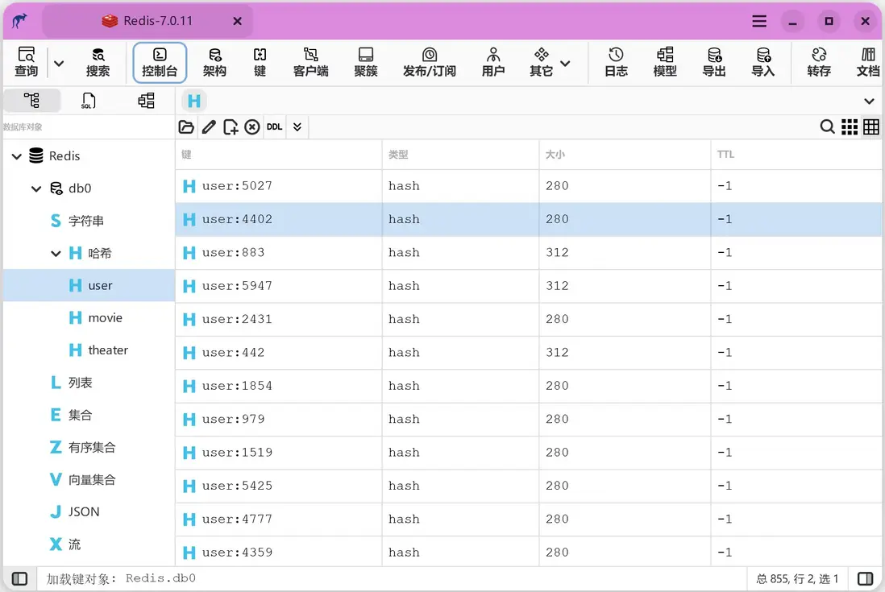885x592 pixels.
Task: Open the 搜索 search tool
Action: pos(98,62)
